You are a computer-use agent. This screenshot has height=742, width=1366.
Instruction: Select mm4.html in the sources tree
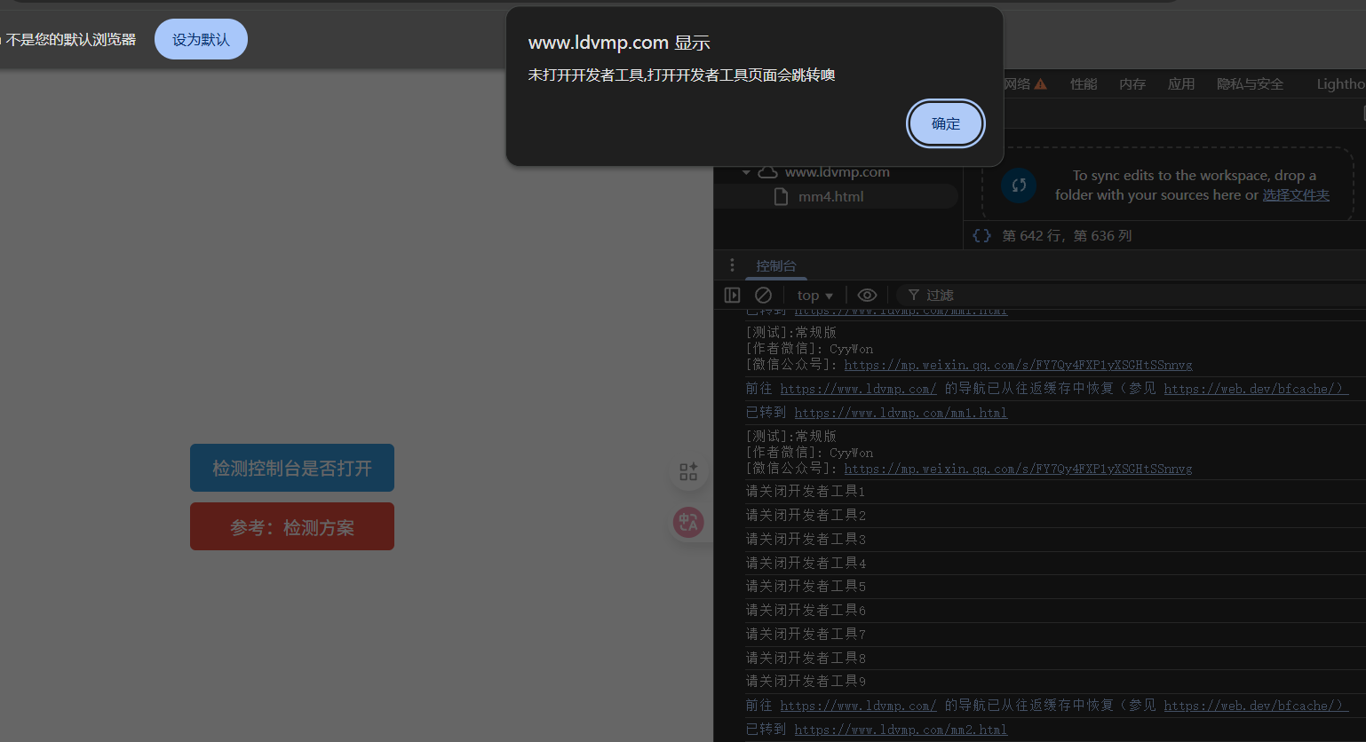[830, 196]
